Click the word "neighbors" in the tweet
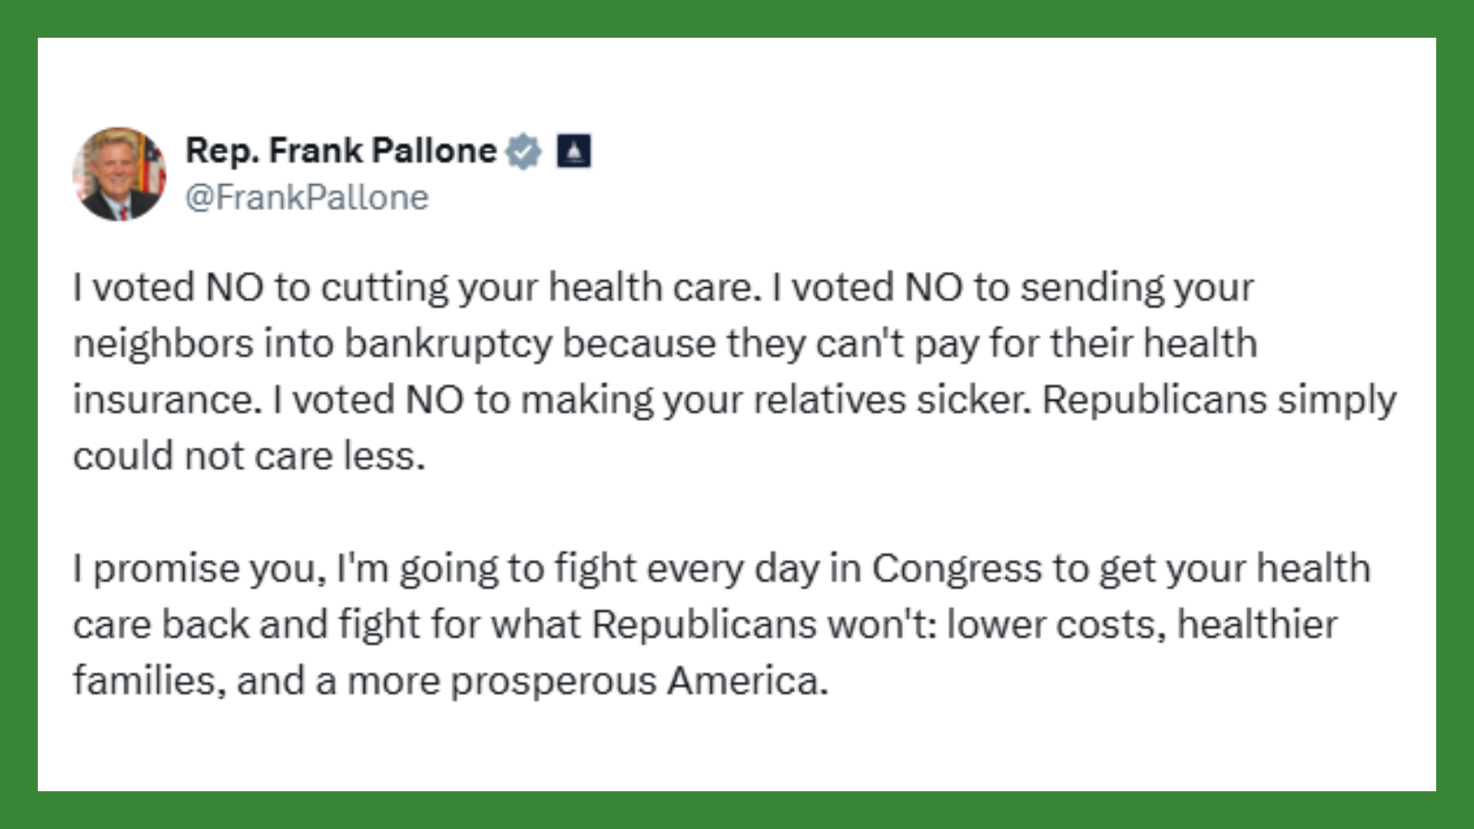 click(162, 344)
